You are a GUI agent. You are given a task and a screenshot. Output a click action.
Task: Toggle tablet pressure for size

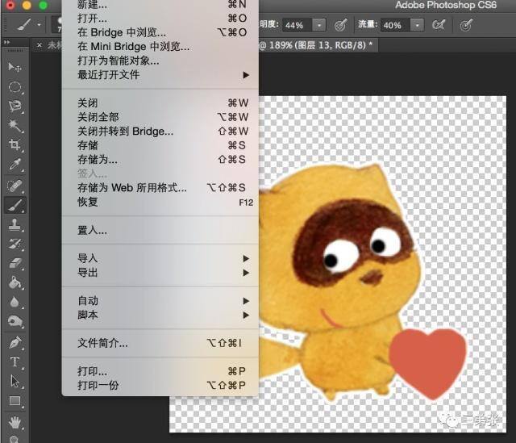(466, 25)
